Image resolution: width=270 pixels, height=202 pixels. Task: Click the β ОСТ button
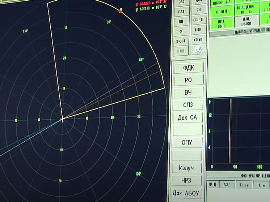(181, 41)
